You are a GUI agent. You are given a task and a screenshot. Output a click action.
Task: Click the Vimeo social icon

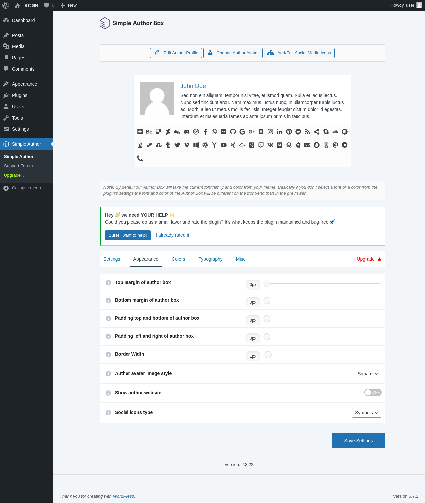point(187,145)
